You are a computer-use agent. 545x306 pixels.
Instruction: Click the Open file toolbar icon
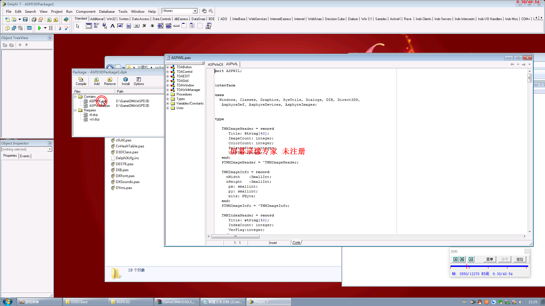tap(14, 19)
